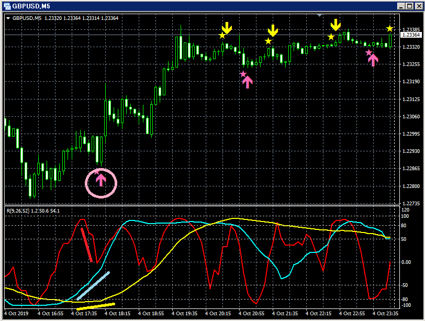This screenshot has height=321, width=425.
Task: Click the pink star near 20:55
Action: [x=243, y=74]
